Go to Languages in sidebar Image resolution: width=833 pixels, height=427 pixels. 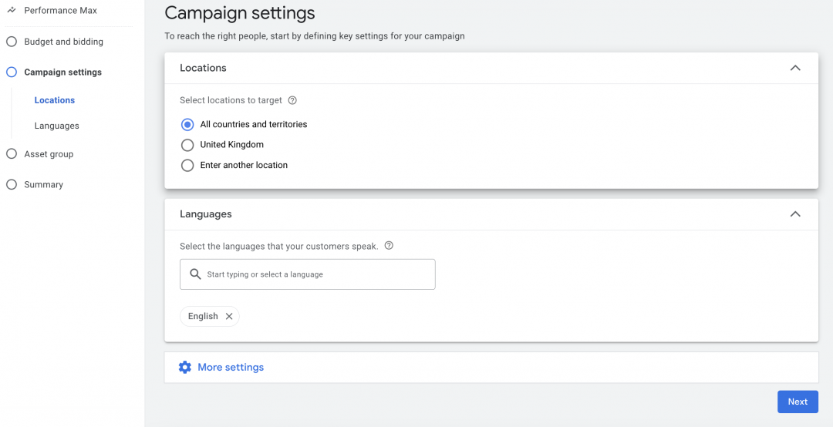pos(57,126)
